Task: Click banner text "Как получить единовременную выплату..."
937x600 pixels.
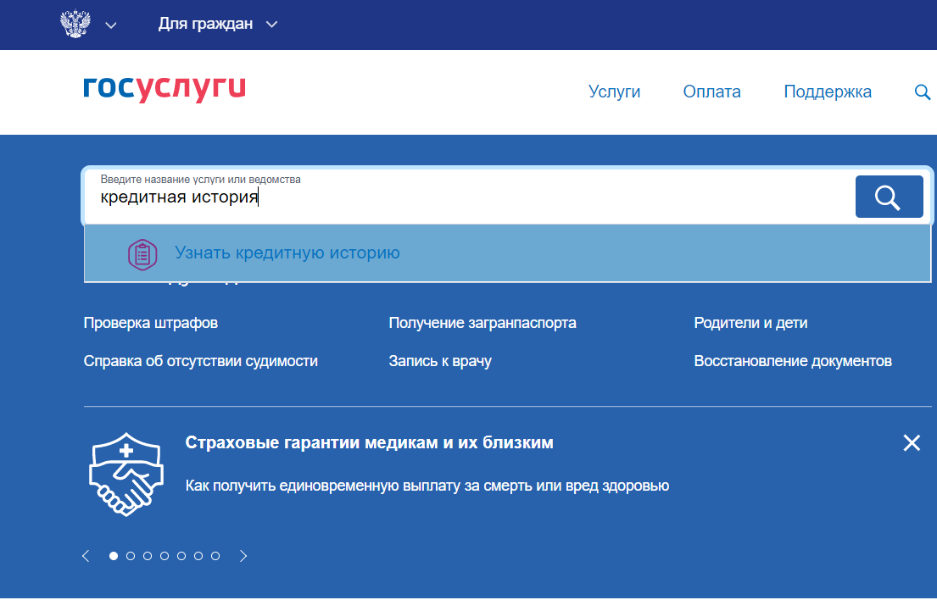Action: click(427, 486)
